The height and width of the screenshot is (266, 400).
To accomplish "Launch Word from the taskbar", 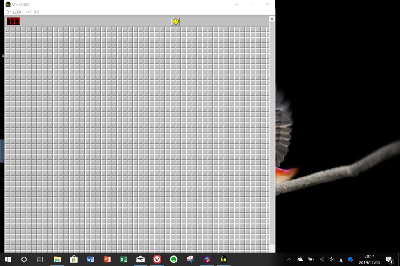I will 90,259.
